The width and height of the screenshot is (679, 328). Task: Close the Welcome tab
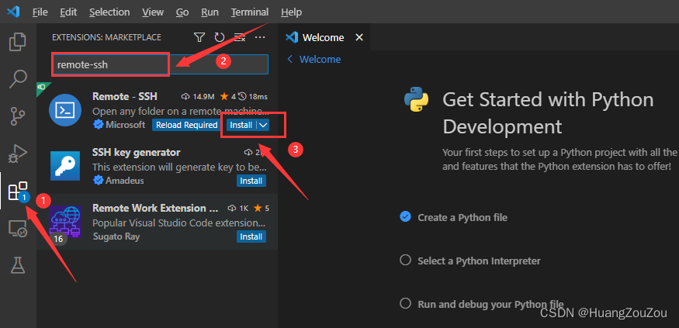click(x=359, y=38)
